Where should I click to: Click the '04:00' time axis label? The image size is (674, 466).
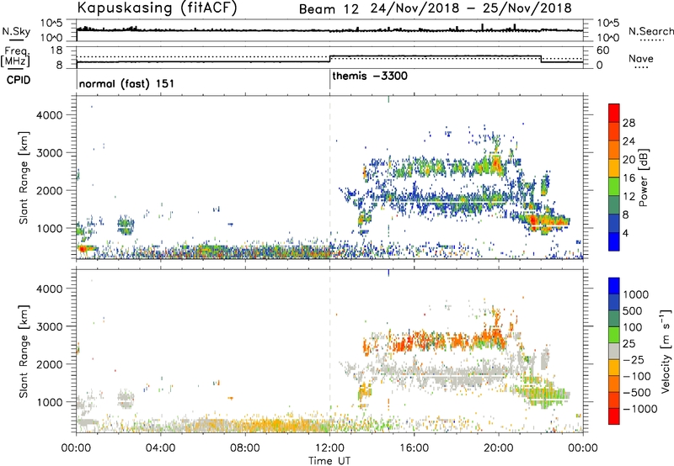tap(161, 448)
